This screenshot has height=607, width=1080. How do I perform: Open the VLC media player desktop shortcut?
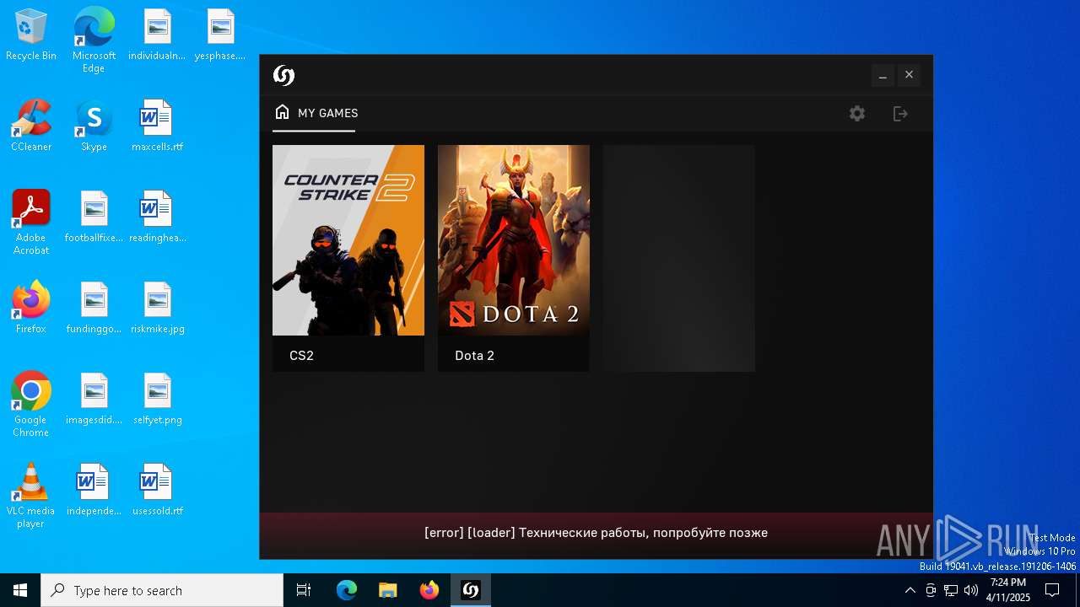point(31,496)
